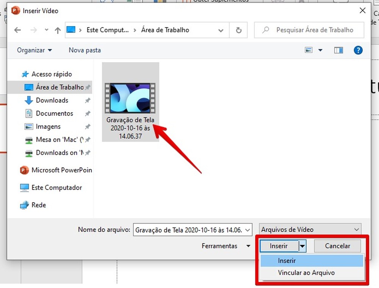The image size is (379, 288).
Task: Select the Gravação de Tela video thumbnail
Action: coord(130,98)
